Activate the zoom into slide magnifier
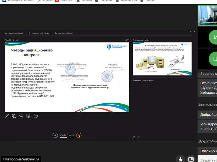 click(x=21, y=116)
